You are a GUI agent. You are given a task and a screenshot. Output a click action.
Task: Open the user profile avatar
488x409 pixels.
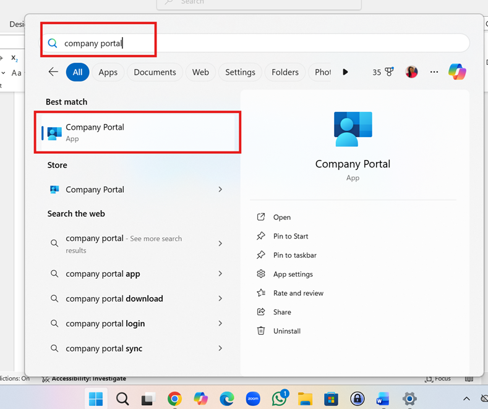[x=411, y=72]
